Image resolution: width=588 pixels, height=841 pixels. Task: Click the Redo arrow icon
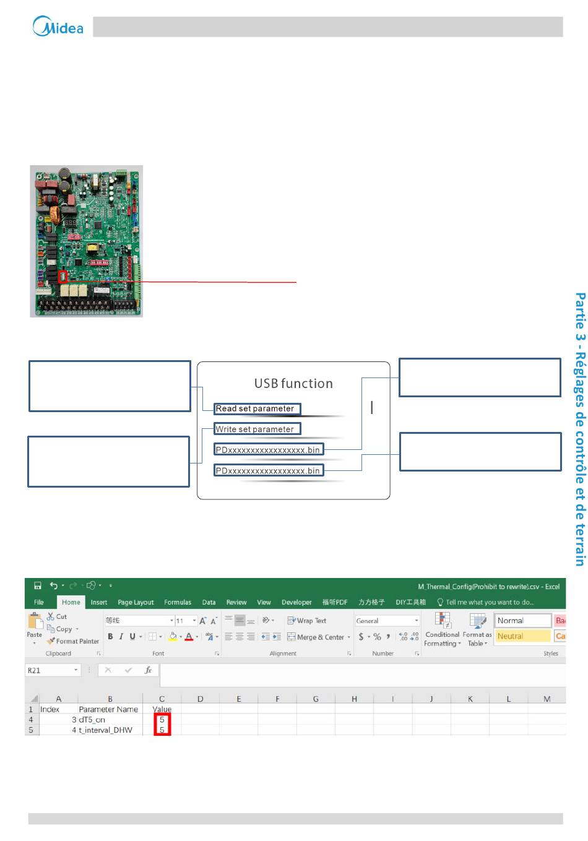[x=73, y=585]
